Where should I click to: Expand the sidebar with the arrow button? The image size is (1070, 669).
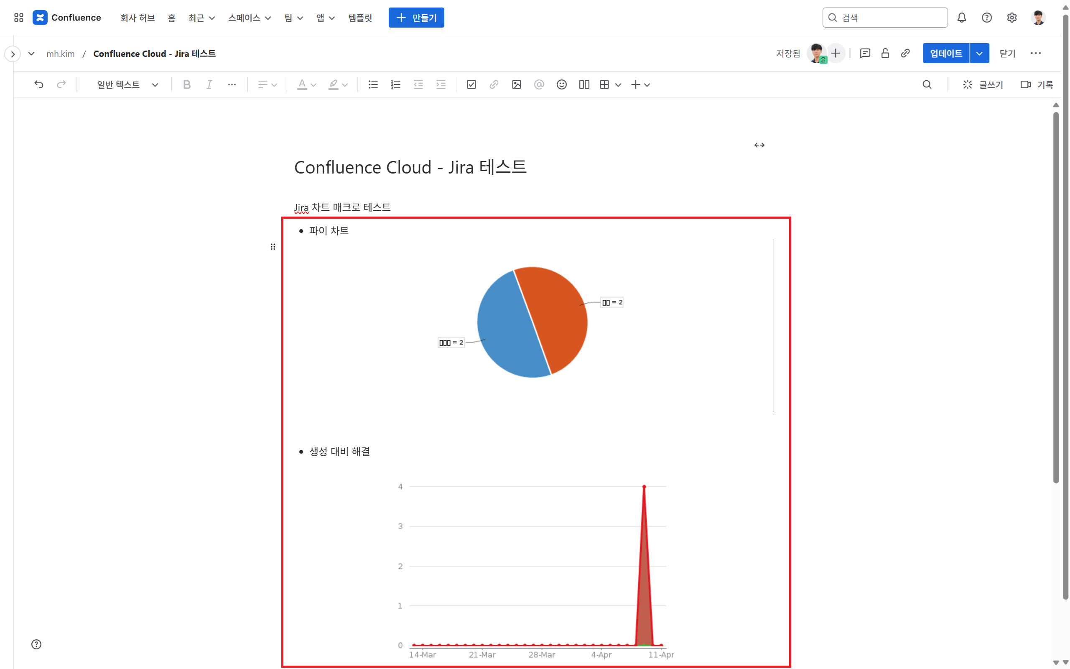[13, 54]
